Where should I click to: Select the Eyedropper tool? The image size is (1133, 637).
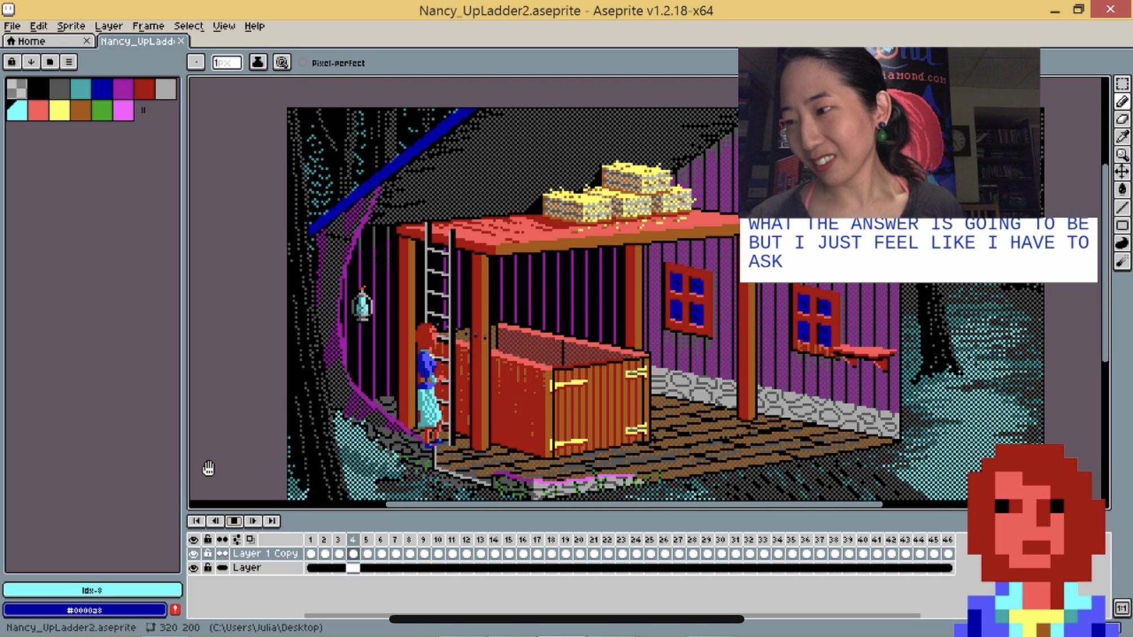click(x=1122, y=137)
